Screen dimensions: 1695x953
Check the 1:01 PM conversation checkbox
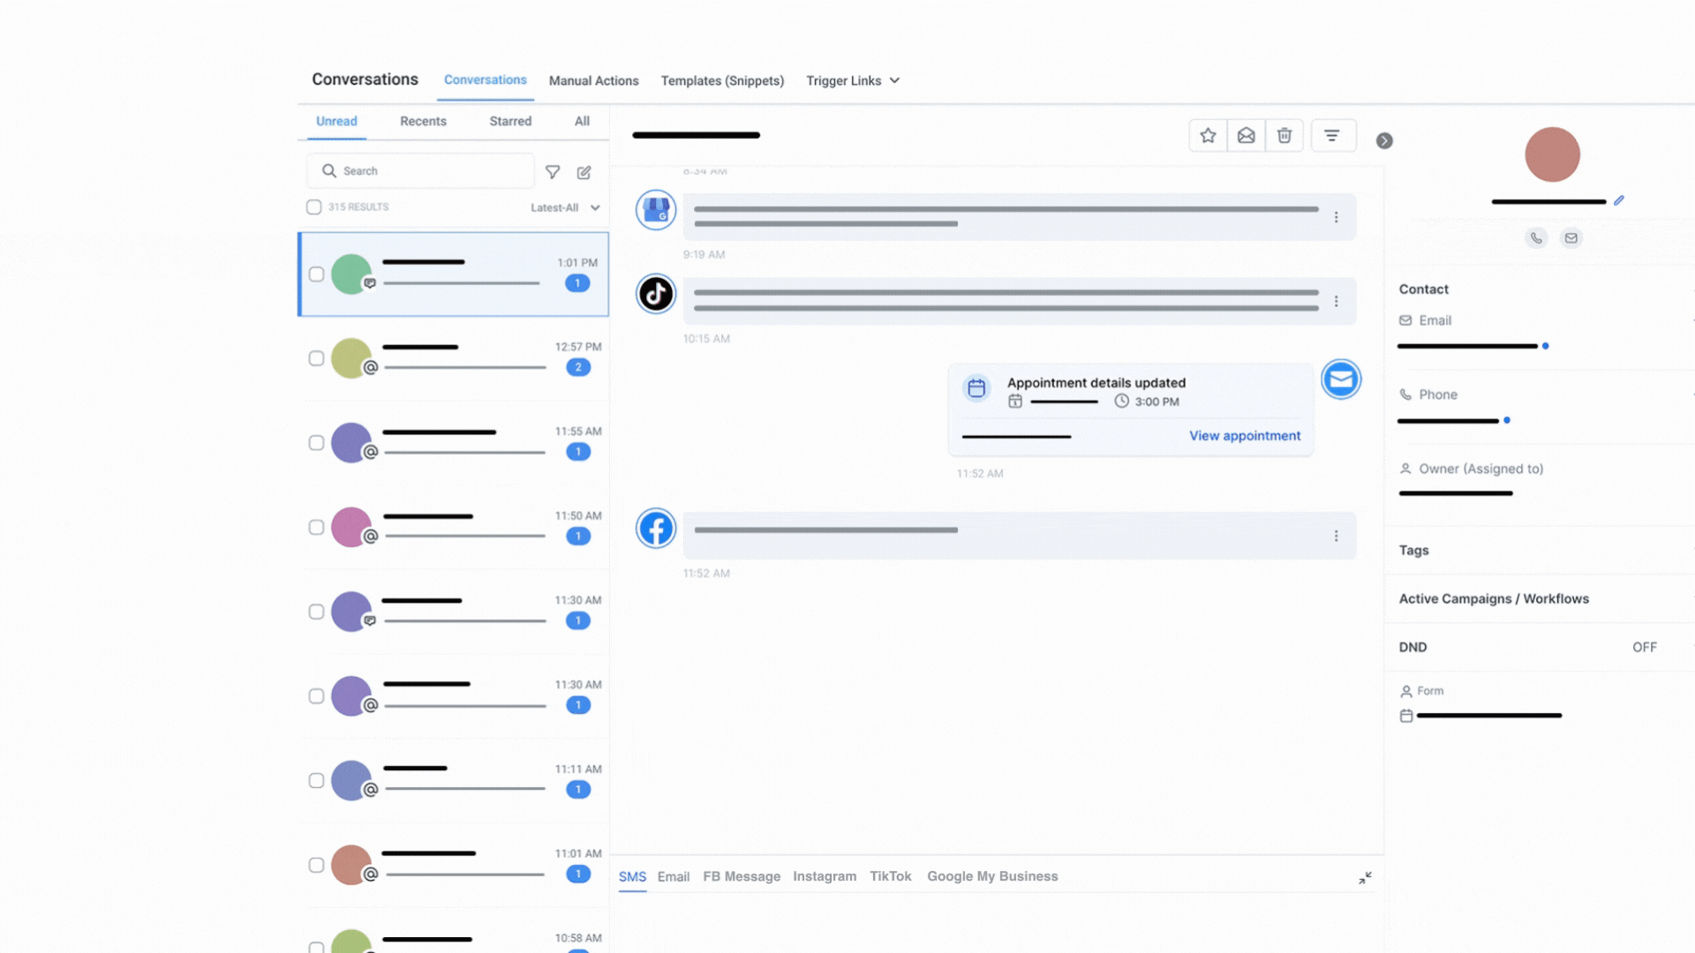tap(316, 274)
